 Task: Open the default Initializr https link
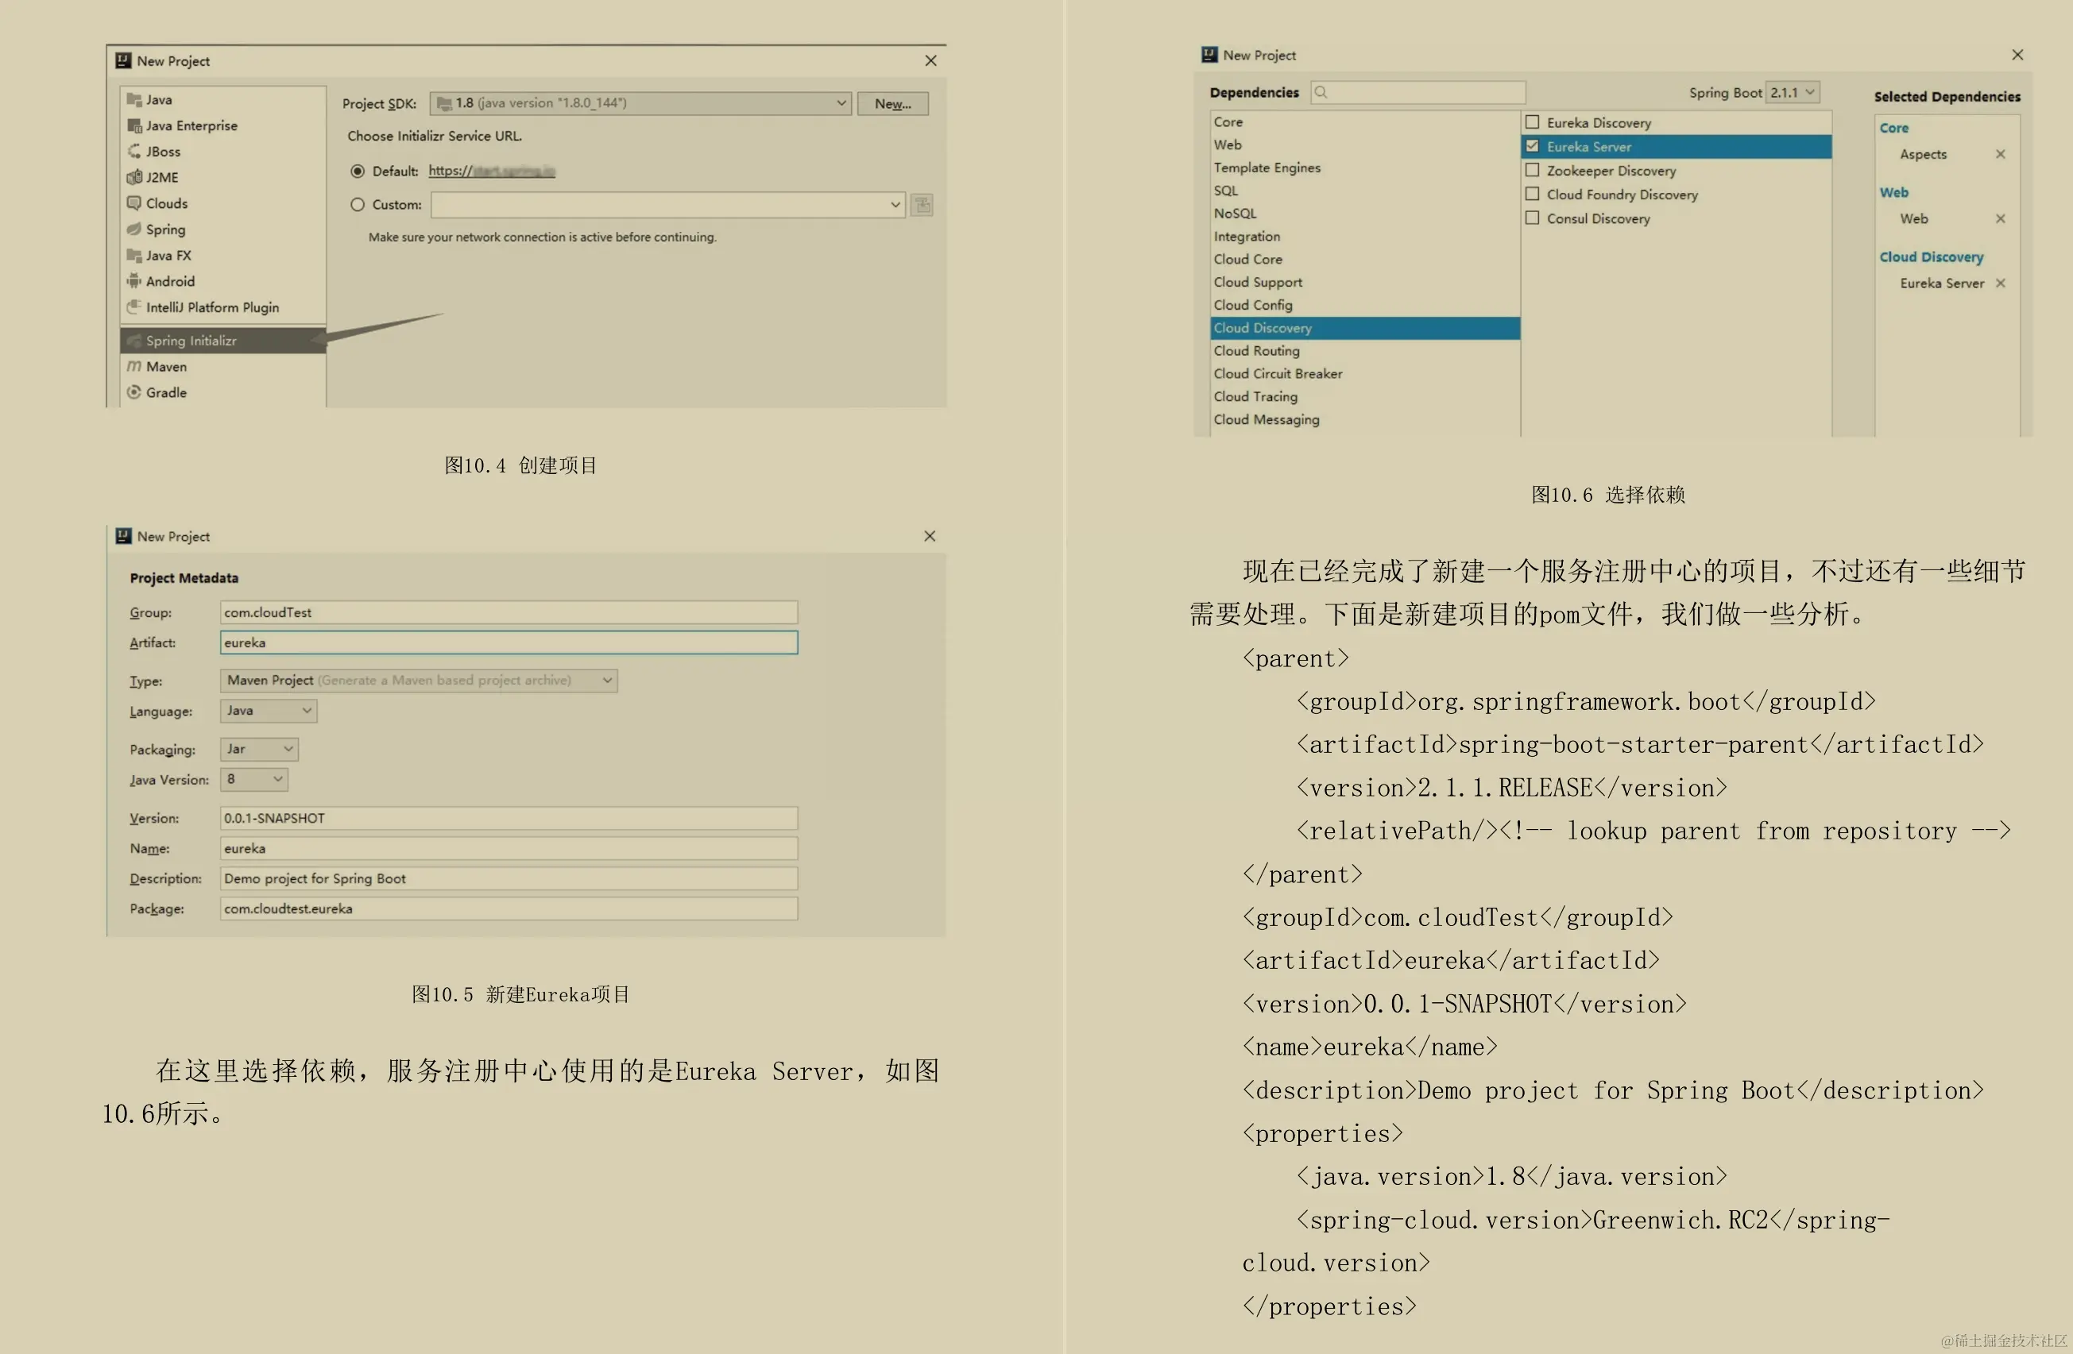point(491,171)
